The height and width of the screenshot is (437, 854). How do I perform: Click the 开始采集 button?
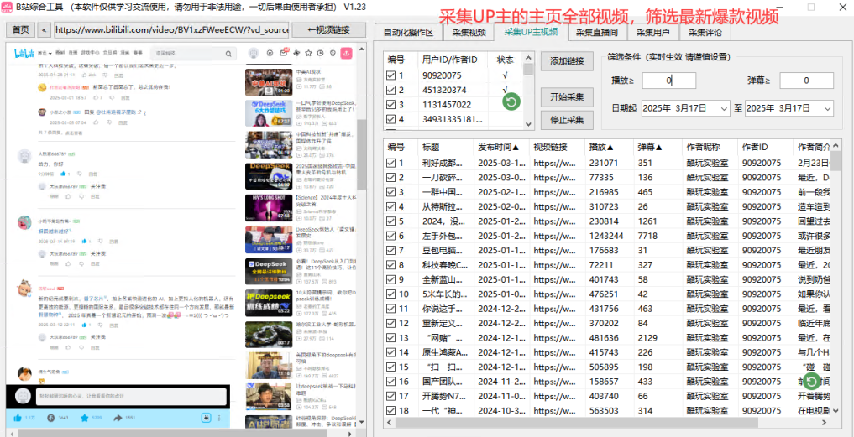(x=567, y=97)
